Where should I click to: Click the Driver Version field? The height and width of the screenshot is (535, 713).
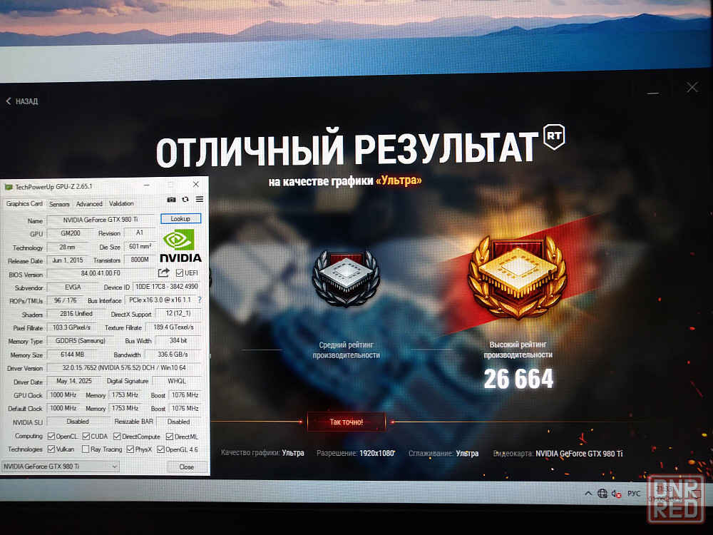coord(124,367)
